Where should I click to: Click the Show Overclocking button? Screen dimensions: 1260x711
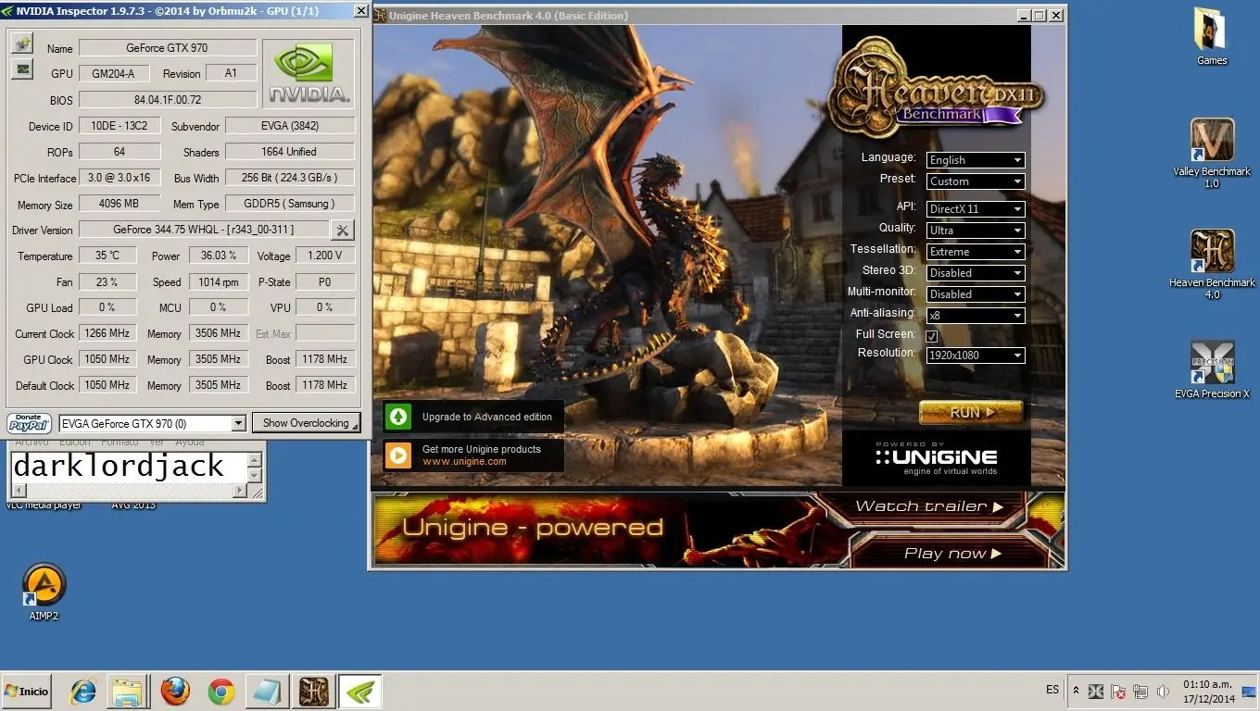(306, 423)
